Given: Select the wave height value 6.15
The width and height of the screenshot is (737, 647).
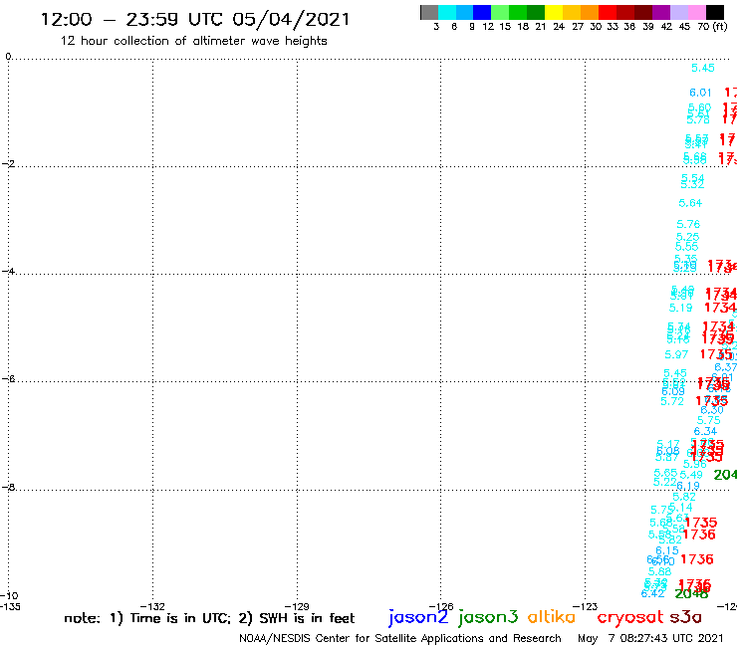Looking at the screenshot, I should click(x=667, y=550).
